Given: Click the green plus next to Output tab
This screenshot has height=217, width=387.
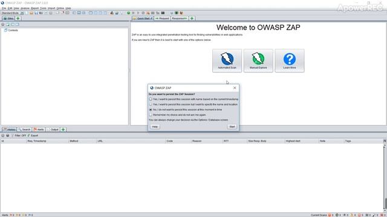Looking at the screenshot, I should (x=63, y=130).
